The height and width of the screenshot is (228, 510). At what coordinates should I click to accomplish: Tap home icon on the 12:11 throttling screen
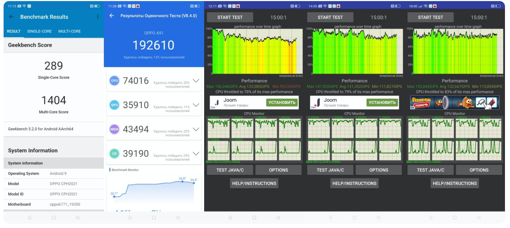tap(254, 218)
